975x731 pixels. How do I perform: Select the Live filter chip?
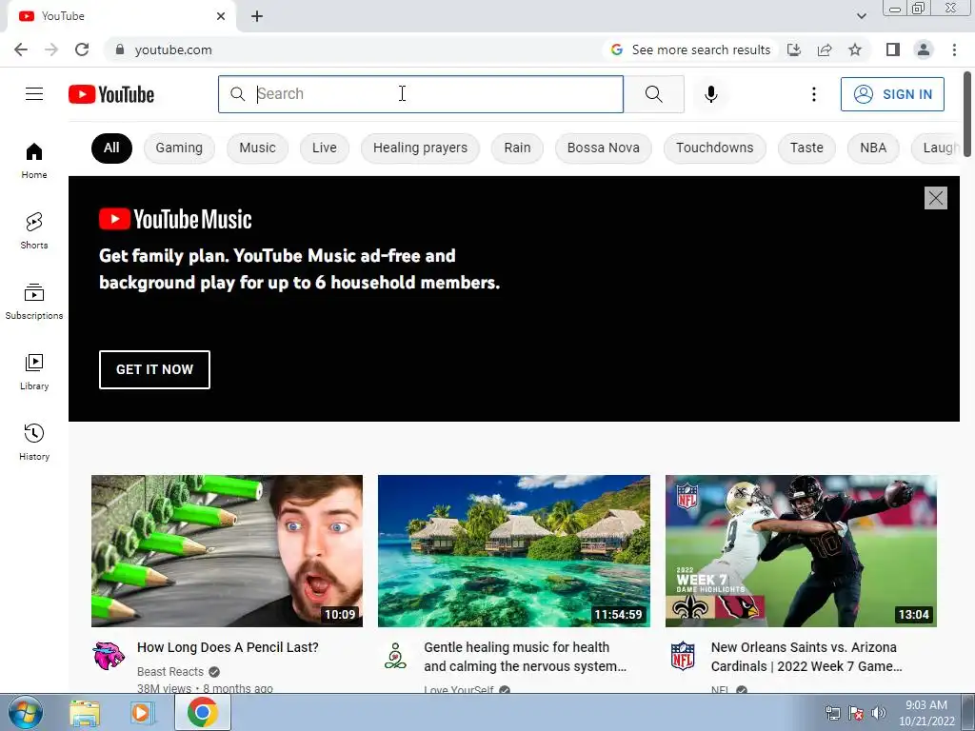point(325,148)
